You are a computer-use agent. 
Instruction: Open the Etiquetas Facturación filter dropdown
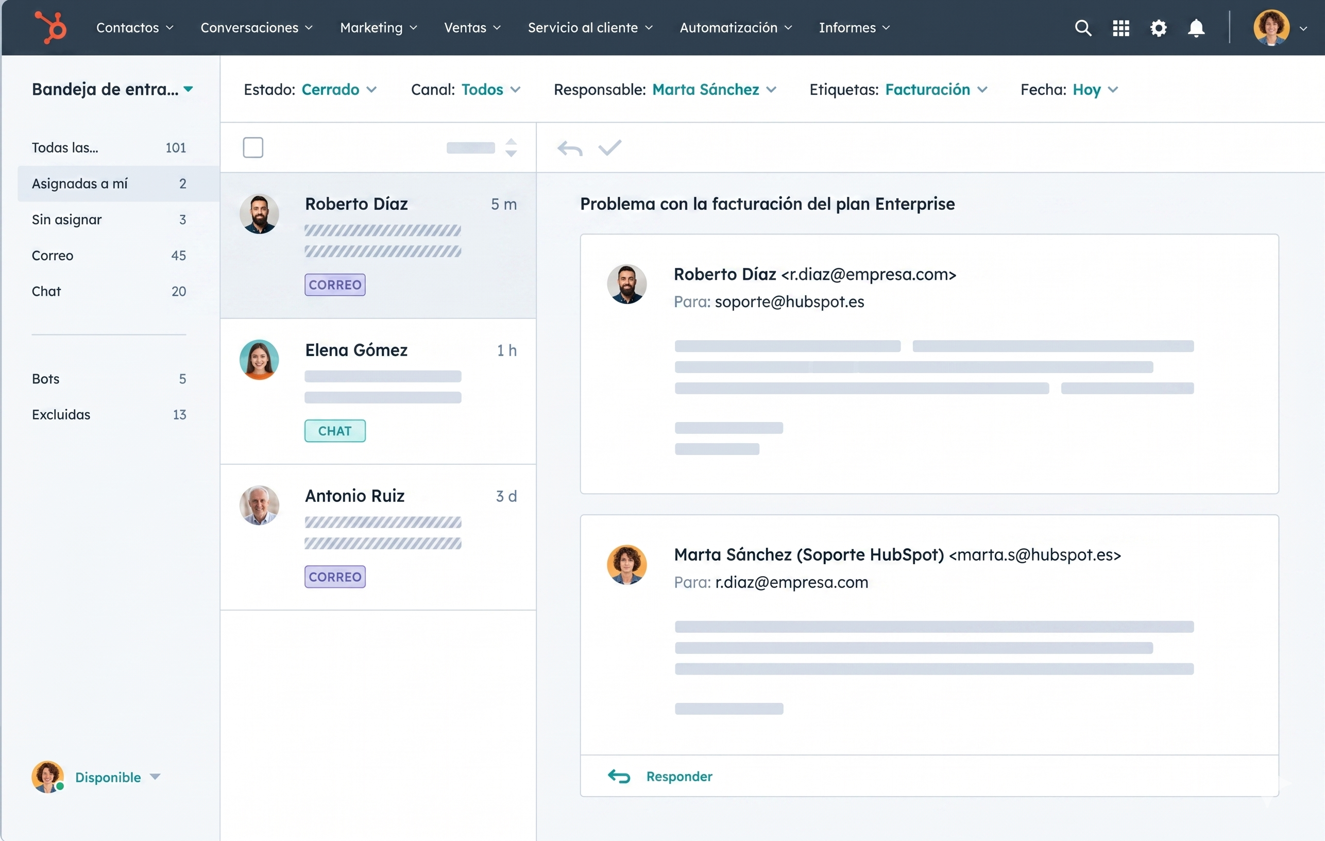coord(898,90)
